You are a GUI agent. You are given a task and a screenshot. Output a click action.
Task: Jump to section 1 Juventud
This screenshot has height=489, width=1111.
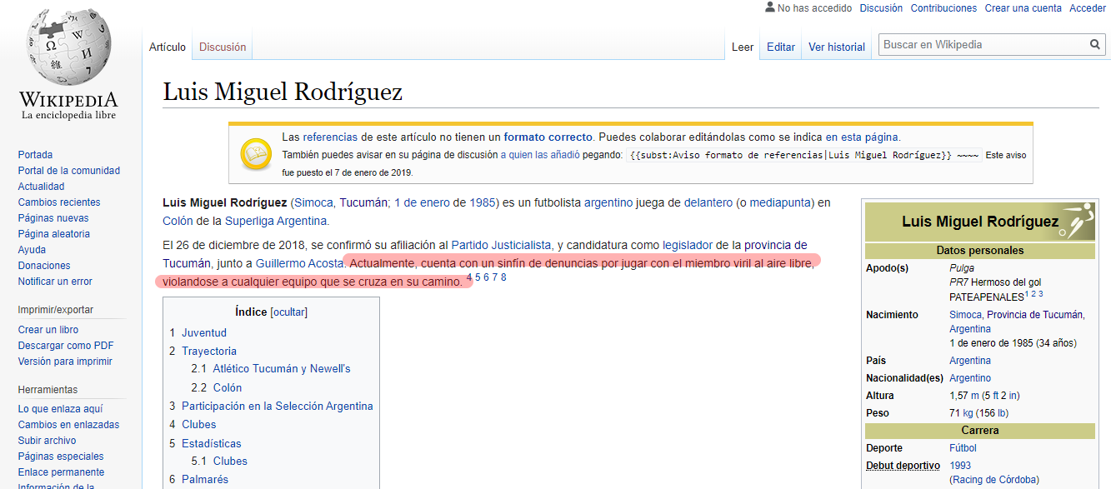coord(204,332)
